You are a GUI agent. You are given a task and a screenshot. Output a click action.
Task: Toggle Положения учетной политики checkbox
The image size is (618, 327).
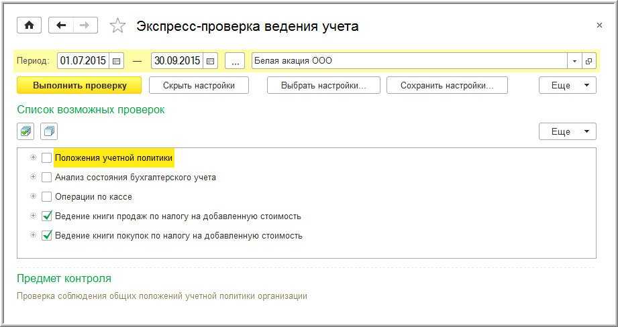click(x=46, y=158)
